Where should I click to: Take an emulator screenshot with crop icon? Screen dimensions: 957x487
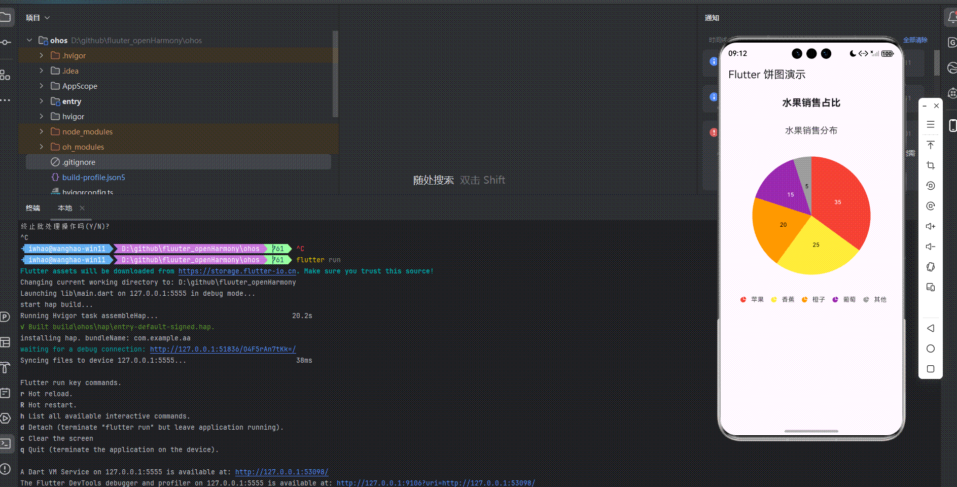click(931, 165)
